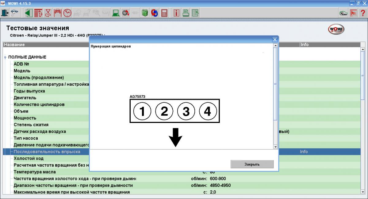Click the greyed waveform icon
368x199 pixels.
[x=106, y=13]
